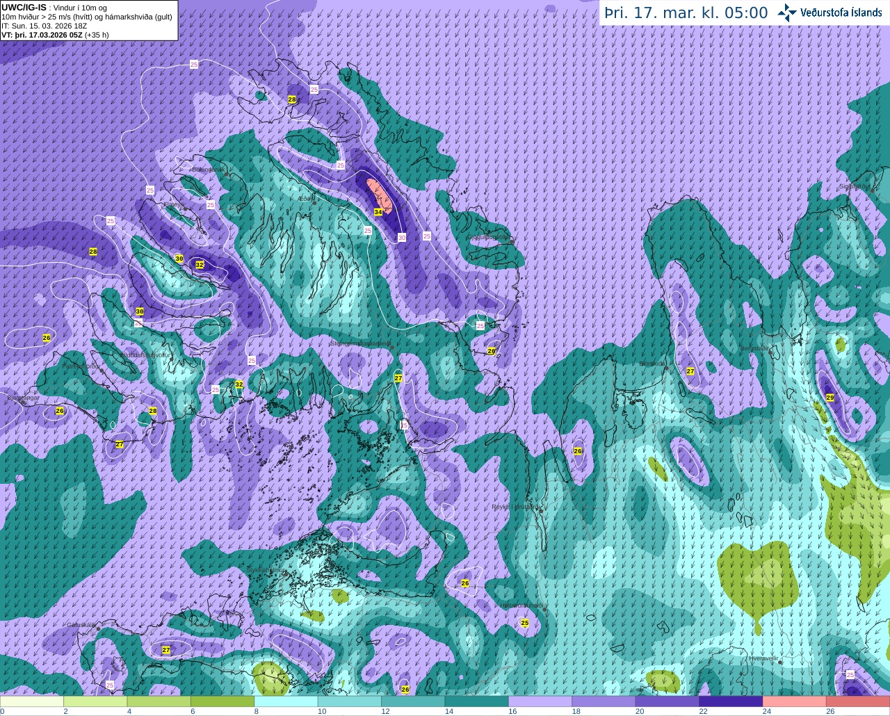Image resolution: width=890 pixels, height=716 pixels.
Task: Click the yellow gust marker 34
Action: 378,212
